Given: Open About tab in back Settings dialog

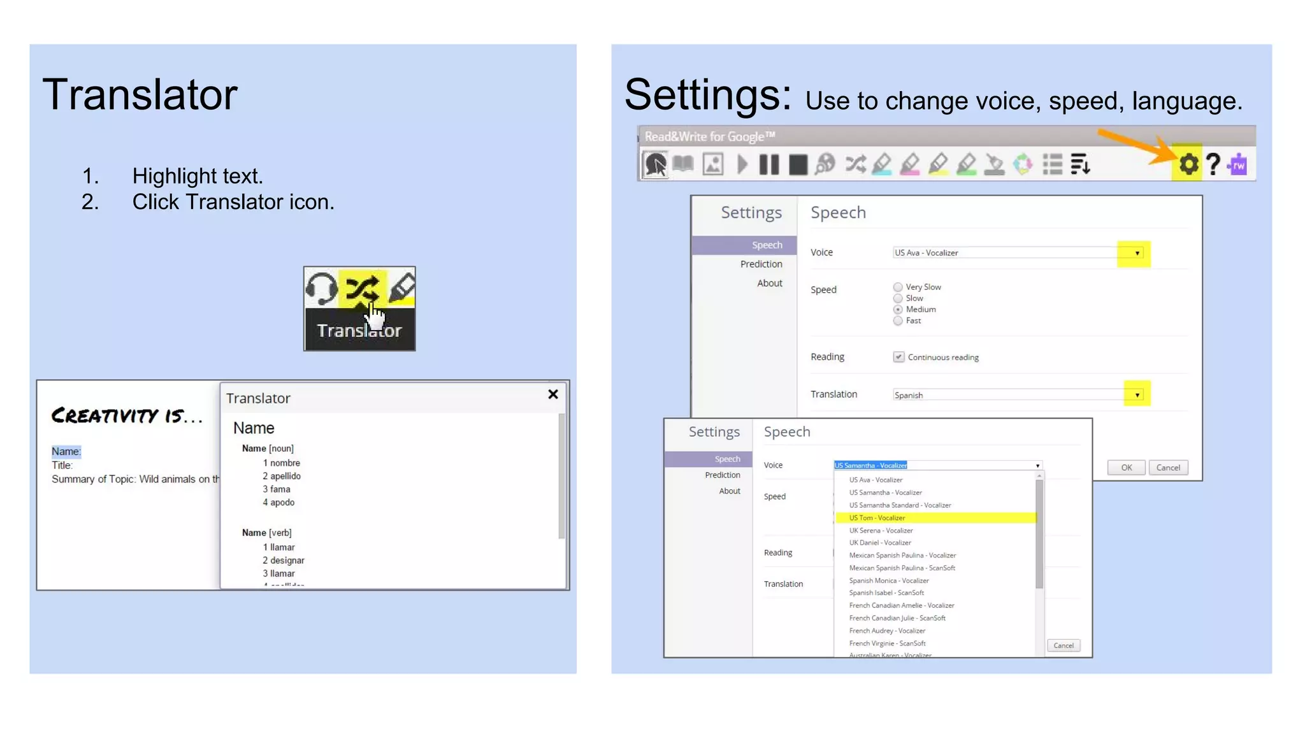Looking at the screenshot, I should click(769, 283).
